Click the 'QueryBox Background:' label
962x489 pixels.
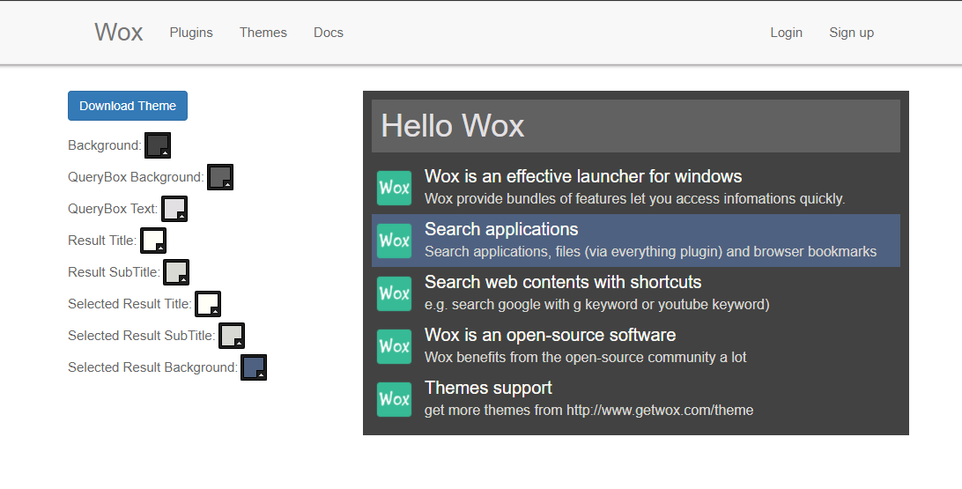(x=136, y=177)
